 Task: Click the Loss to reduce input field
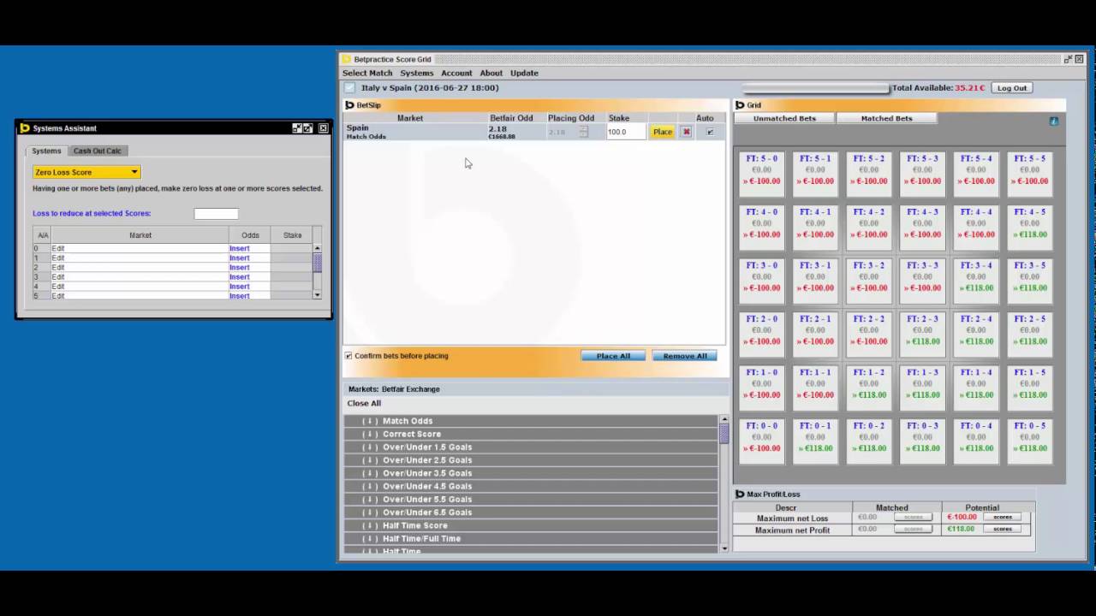[216, 214]
